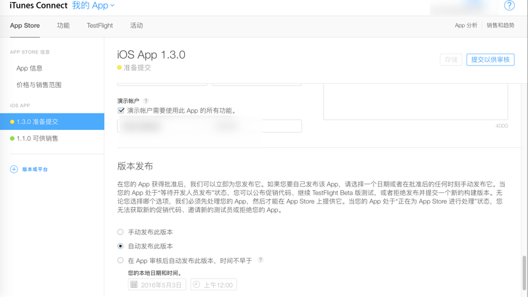The image size is (528, 297).
Task: Click the demo account credentials field
Action: pyautogui.click(x=209, y=126)
